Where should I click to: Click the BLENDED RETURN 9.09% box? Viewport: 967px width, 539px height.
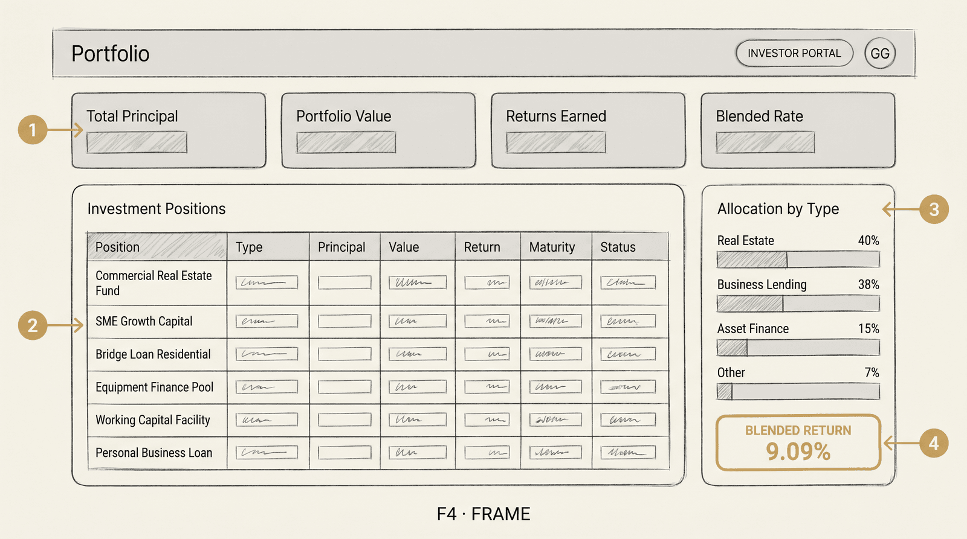(798, 442)
